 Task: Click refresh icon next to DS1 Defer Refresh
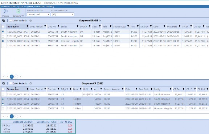coord(30,21)
